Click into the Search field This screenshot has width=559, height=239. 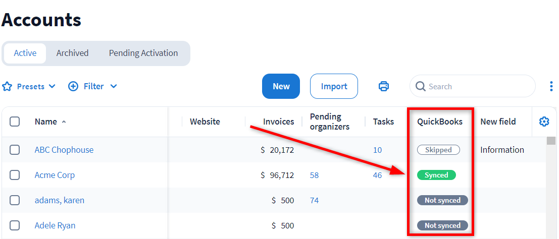pos(477,86)
